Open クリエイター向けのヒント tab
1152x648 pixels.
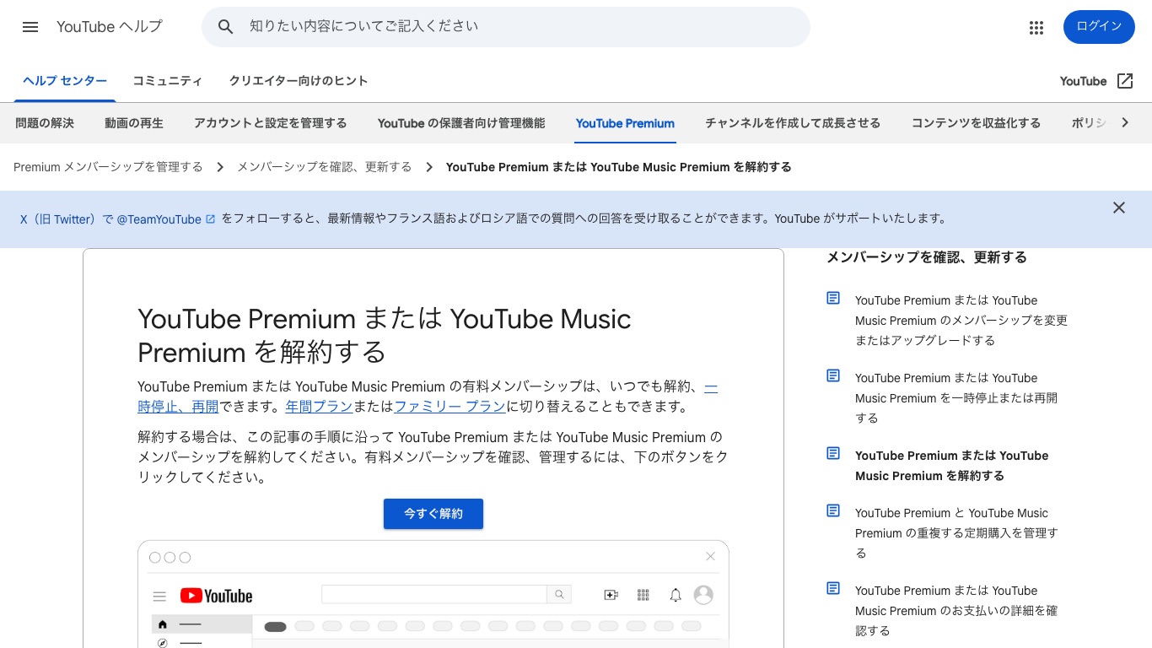299,81
